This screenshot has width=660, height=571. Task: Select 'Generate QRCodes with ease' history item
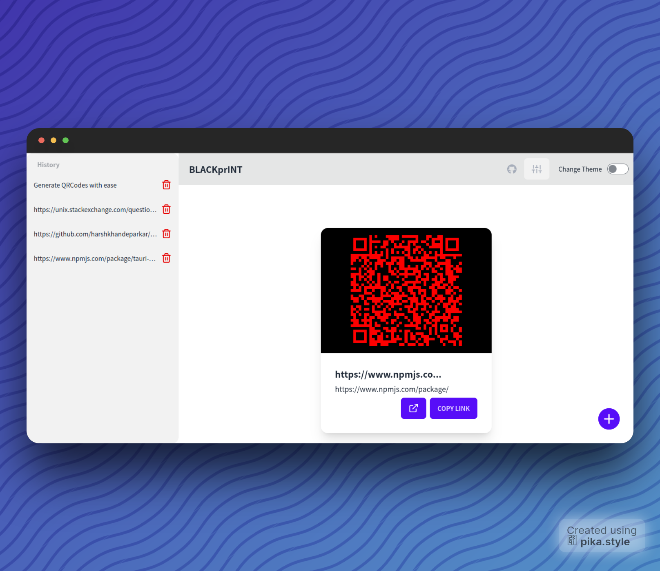click(75, 185)
